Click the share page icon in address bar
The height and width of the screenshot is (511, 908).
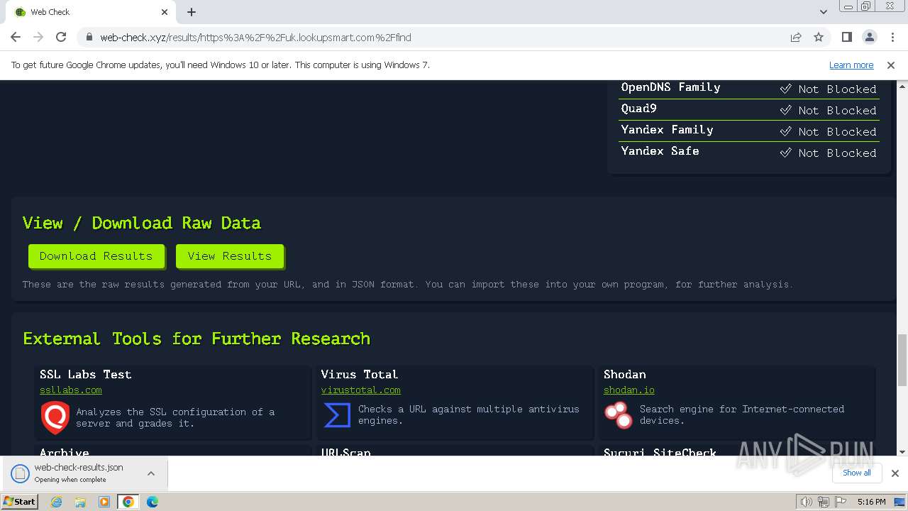[x=796, y=37]
